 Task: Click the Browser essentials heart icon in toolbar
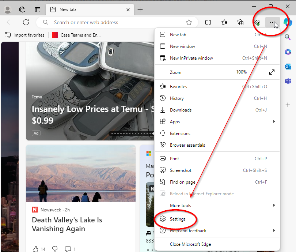tap(257, 22)
